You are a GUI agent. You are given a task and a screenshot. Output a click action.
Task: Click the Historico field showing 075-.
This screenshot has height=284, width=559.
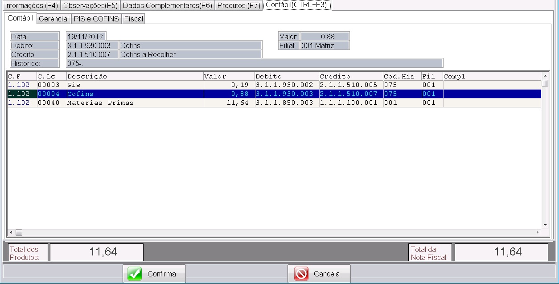254,63
